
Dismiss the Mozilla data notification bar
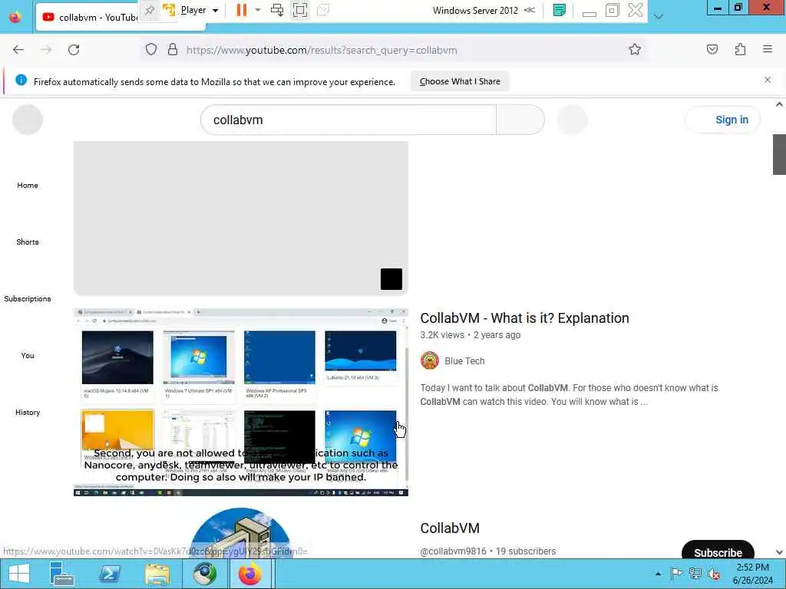coord(768,80)
